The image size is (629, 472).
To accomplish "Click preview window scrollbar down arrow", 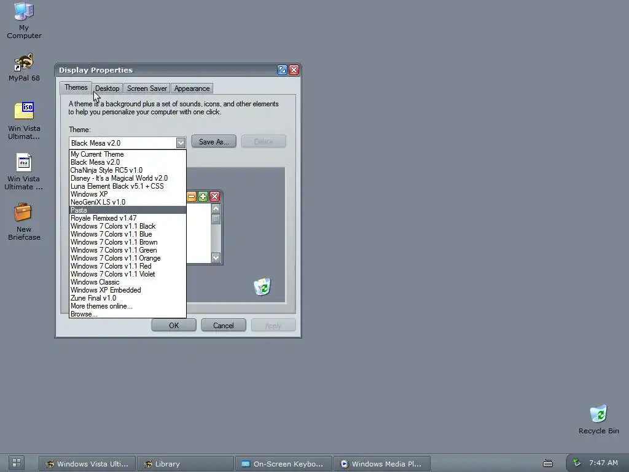I will [x=216, y=258].
